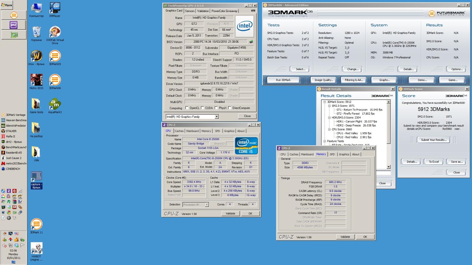
Task: Select Heaven Benchmark in sidebar list
Action: (x=14, y=120)
